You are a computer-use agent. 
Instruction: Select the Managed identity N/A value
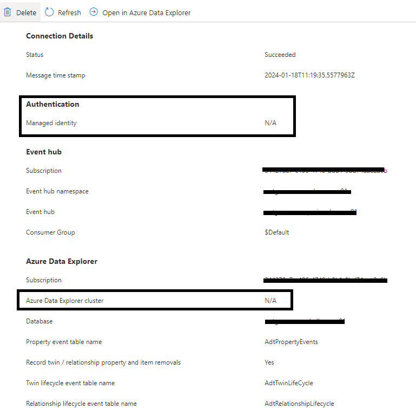click(x=270, y=123)
